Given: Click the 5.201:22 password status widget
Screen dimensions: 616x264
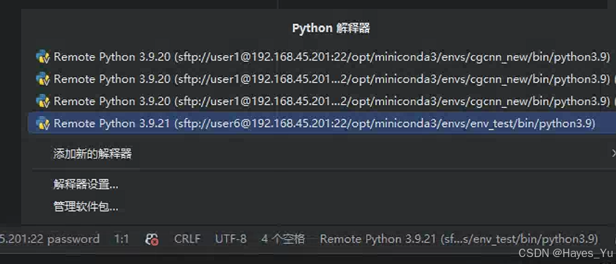Looking at the screenshot, I should click(50, 239).
